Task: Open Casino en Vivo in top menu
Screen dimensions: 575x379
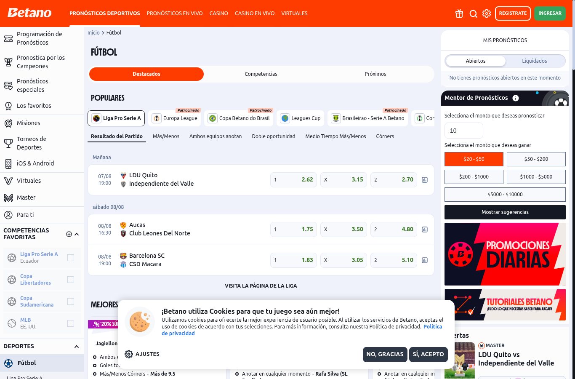Action: pos(255,13)
